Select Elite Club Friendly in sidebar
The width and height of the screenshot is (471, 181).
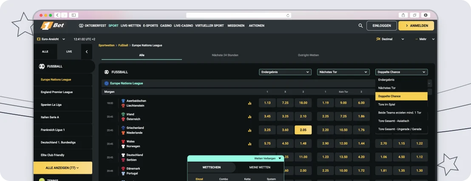63,155
